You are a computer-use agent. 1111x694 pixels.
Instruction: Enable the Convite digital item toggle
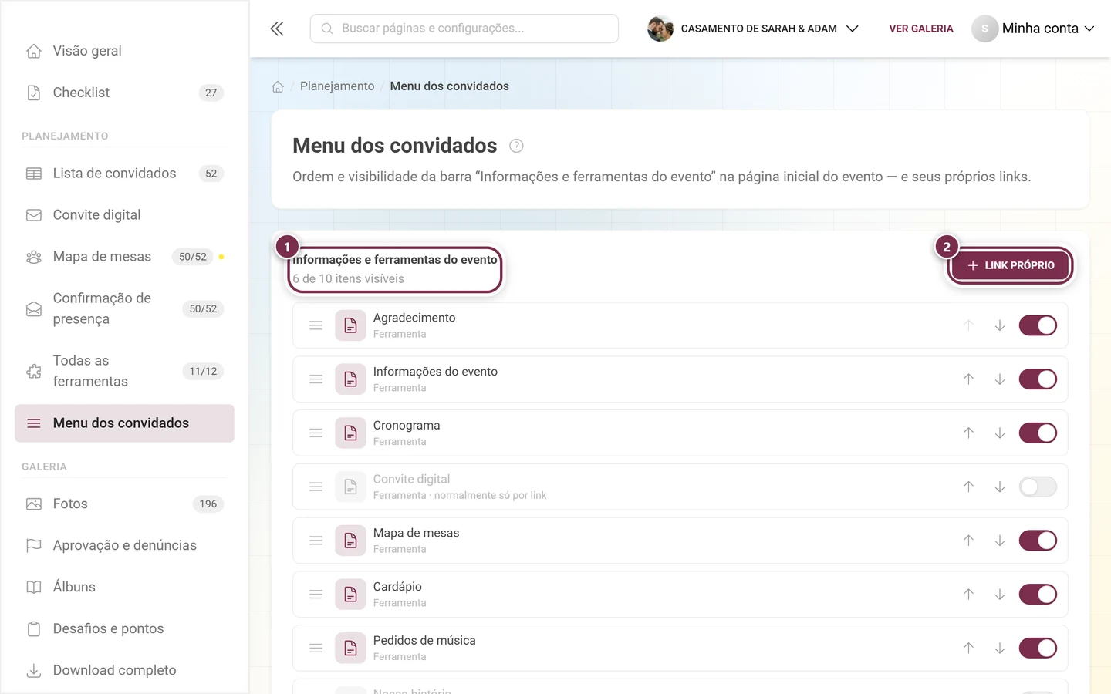(1038, 487)
